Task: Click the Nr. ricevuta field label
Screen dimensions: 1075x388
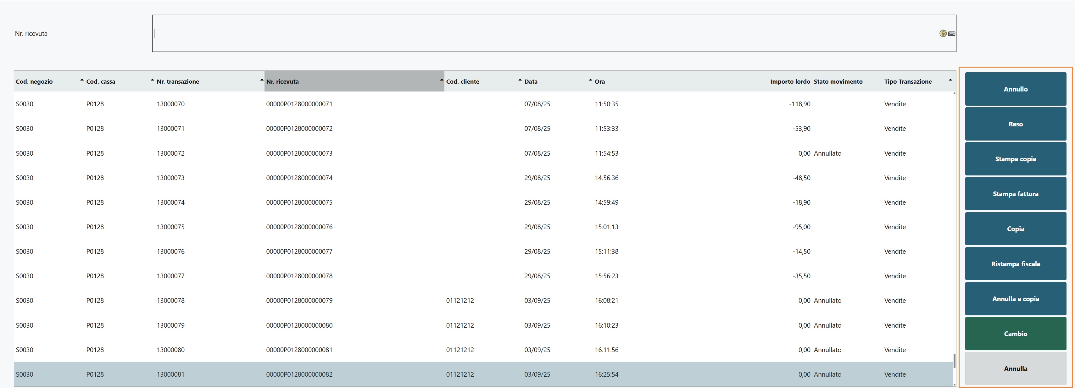Action: click(31, 33)
